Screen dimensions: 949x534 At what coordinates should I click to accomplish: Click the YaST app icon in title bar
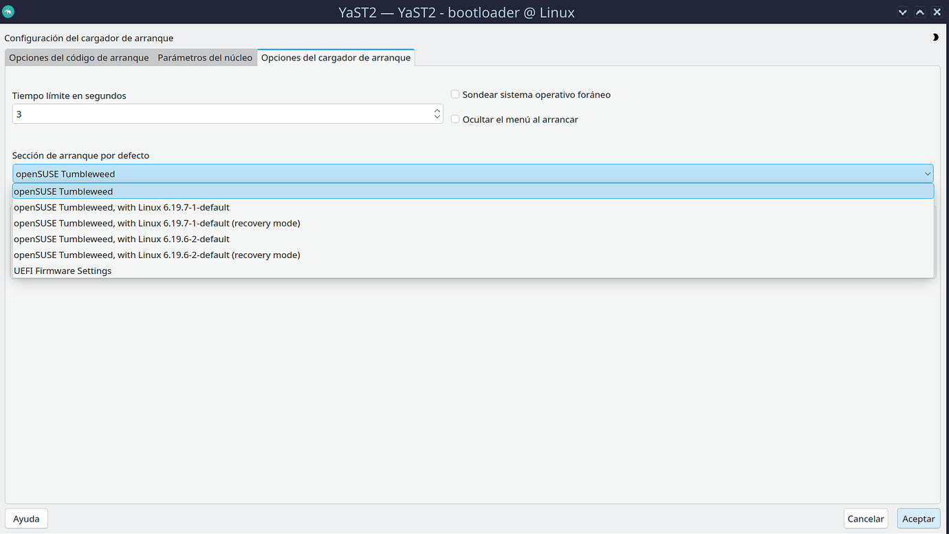point(9,12)
